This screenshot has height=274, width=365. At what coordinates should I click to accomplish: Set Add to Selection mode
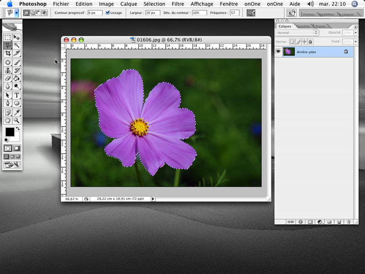(x=32, y=13)
